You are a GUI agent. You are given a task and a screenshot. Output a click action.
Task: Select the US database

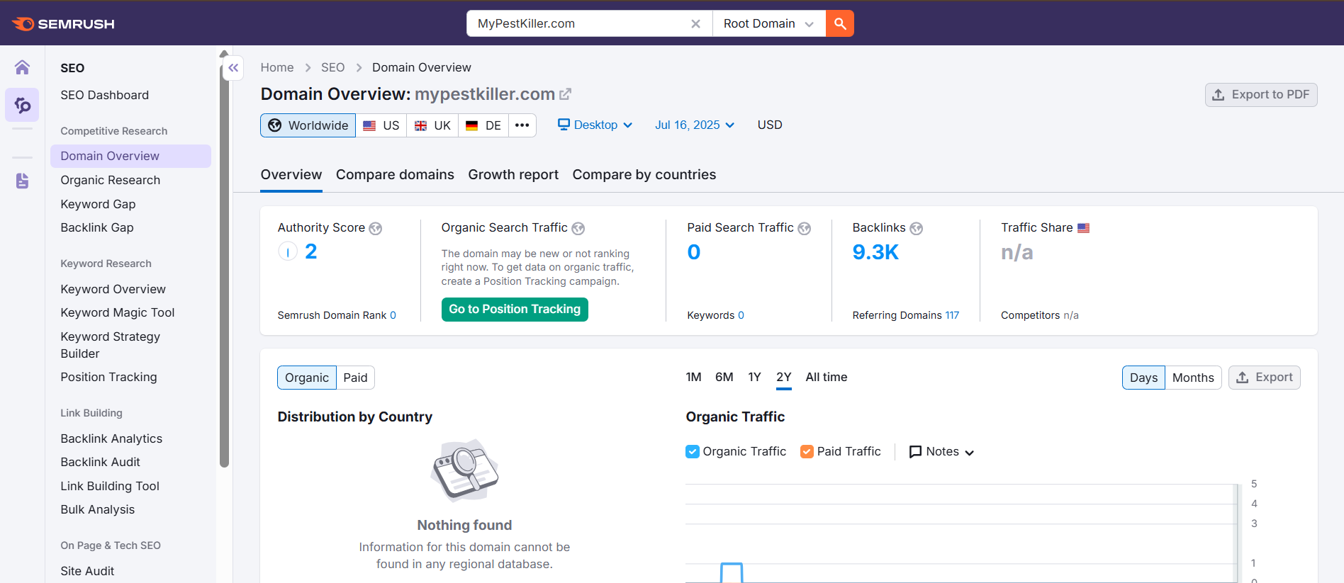coord(381,125)
